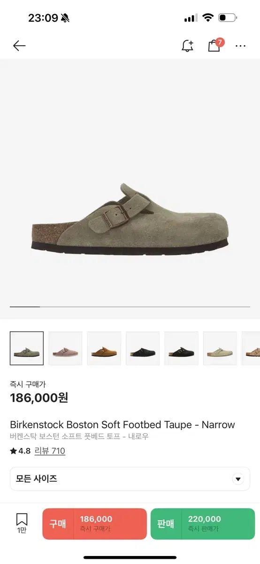Tap the image carousel progress bar

click(x=130, y=307)
